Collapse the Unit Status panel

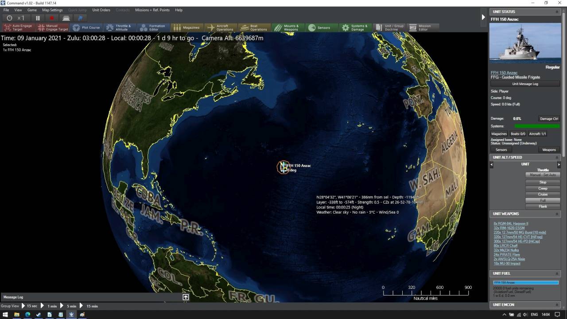[557, 12]
